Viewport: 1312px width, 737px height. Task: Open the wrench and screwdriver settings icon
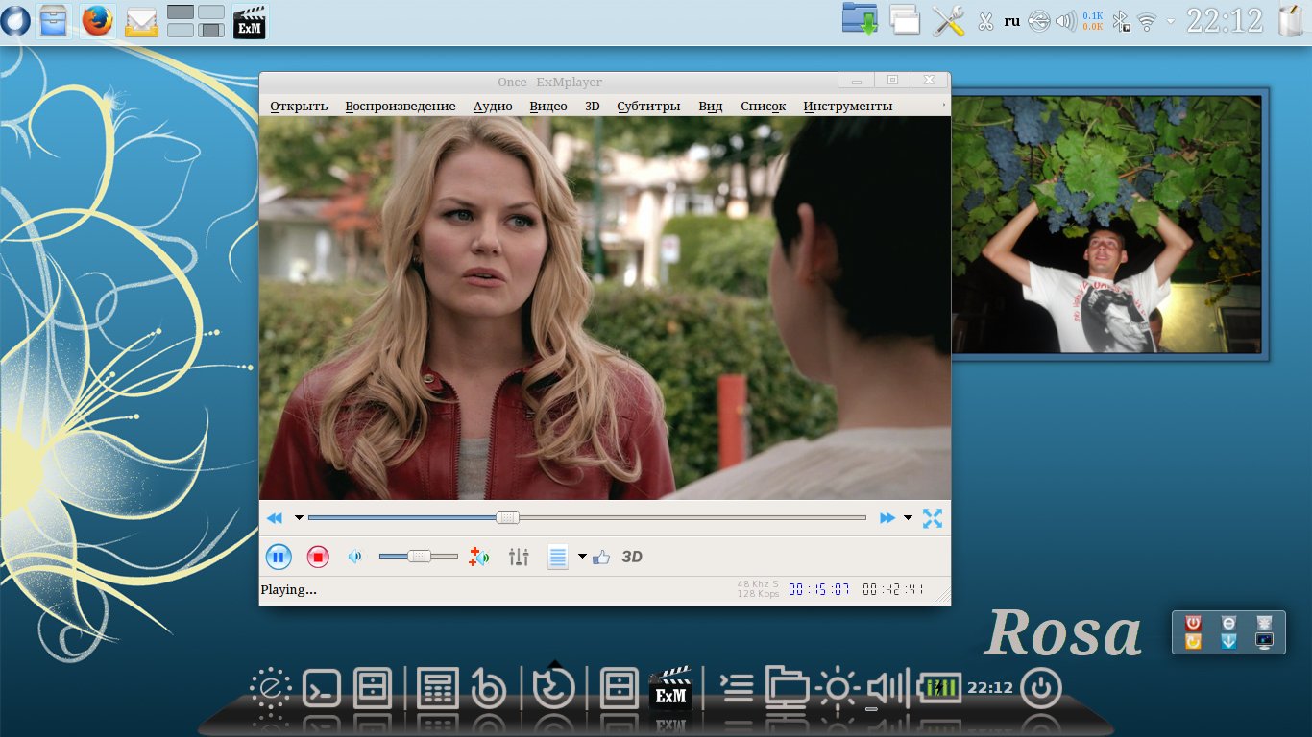[948, 20]
